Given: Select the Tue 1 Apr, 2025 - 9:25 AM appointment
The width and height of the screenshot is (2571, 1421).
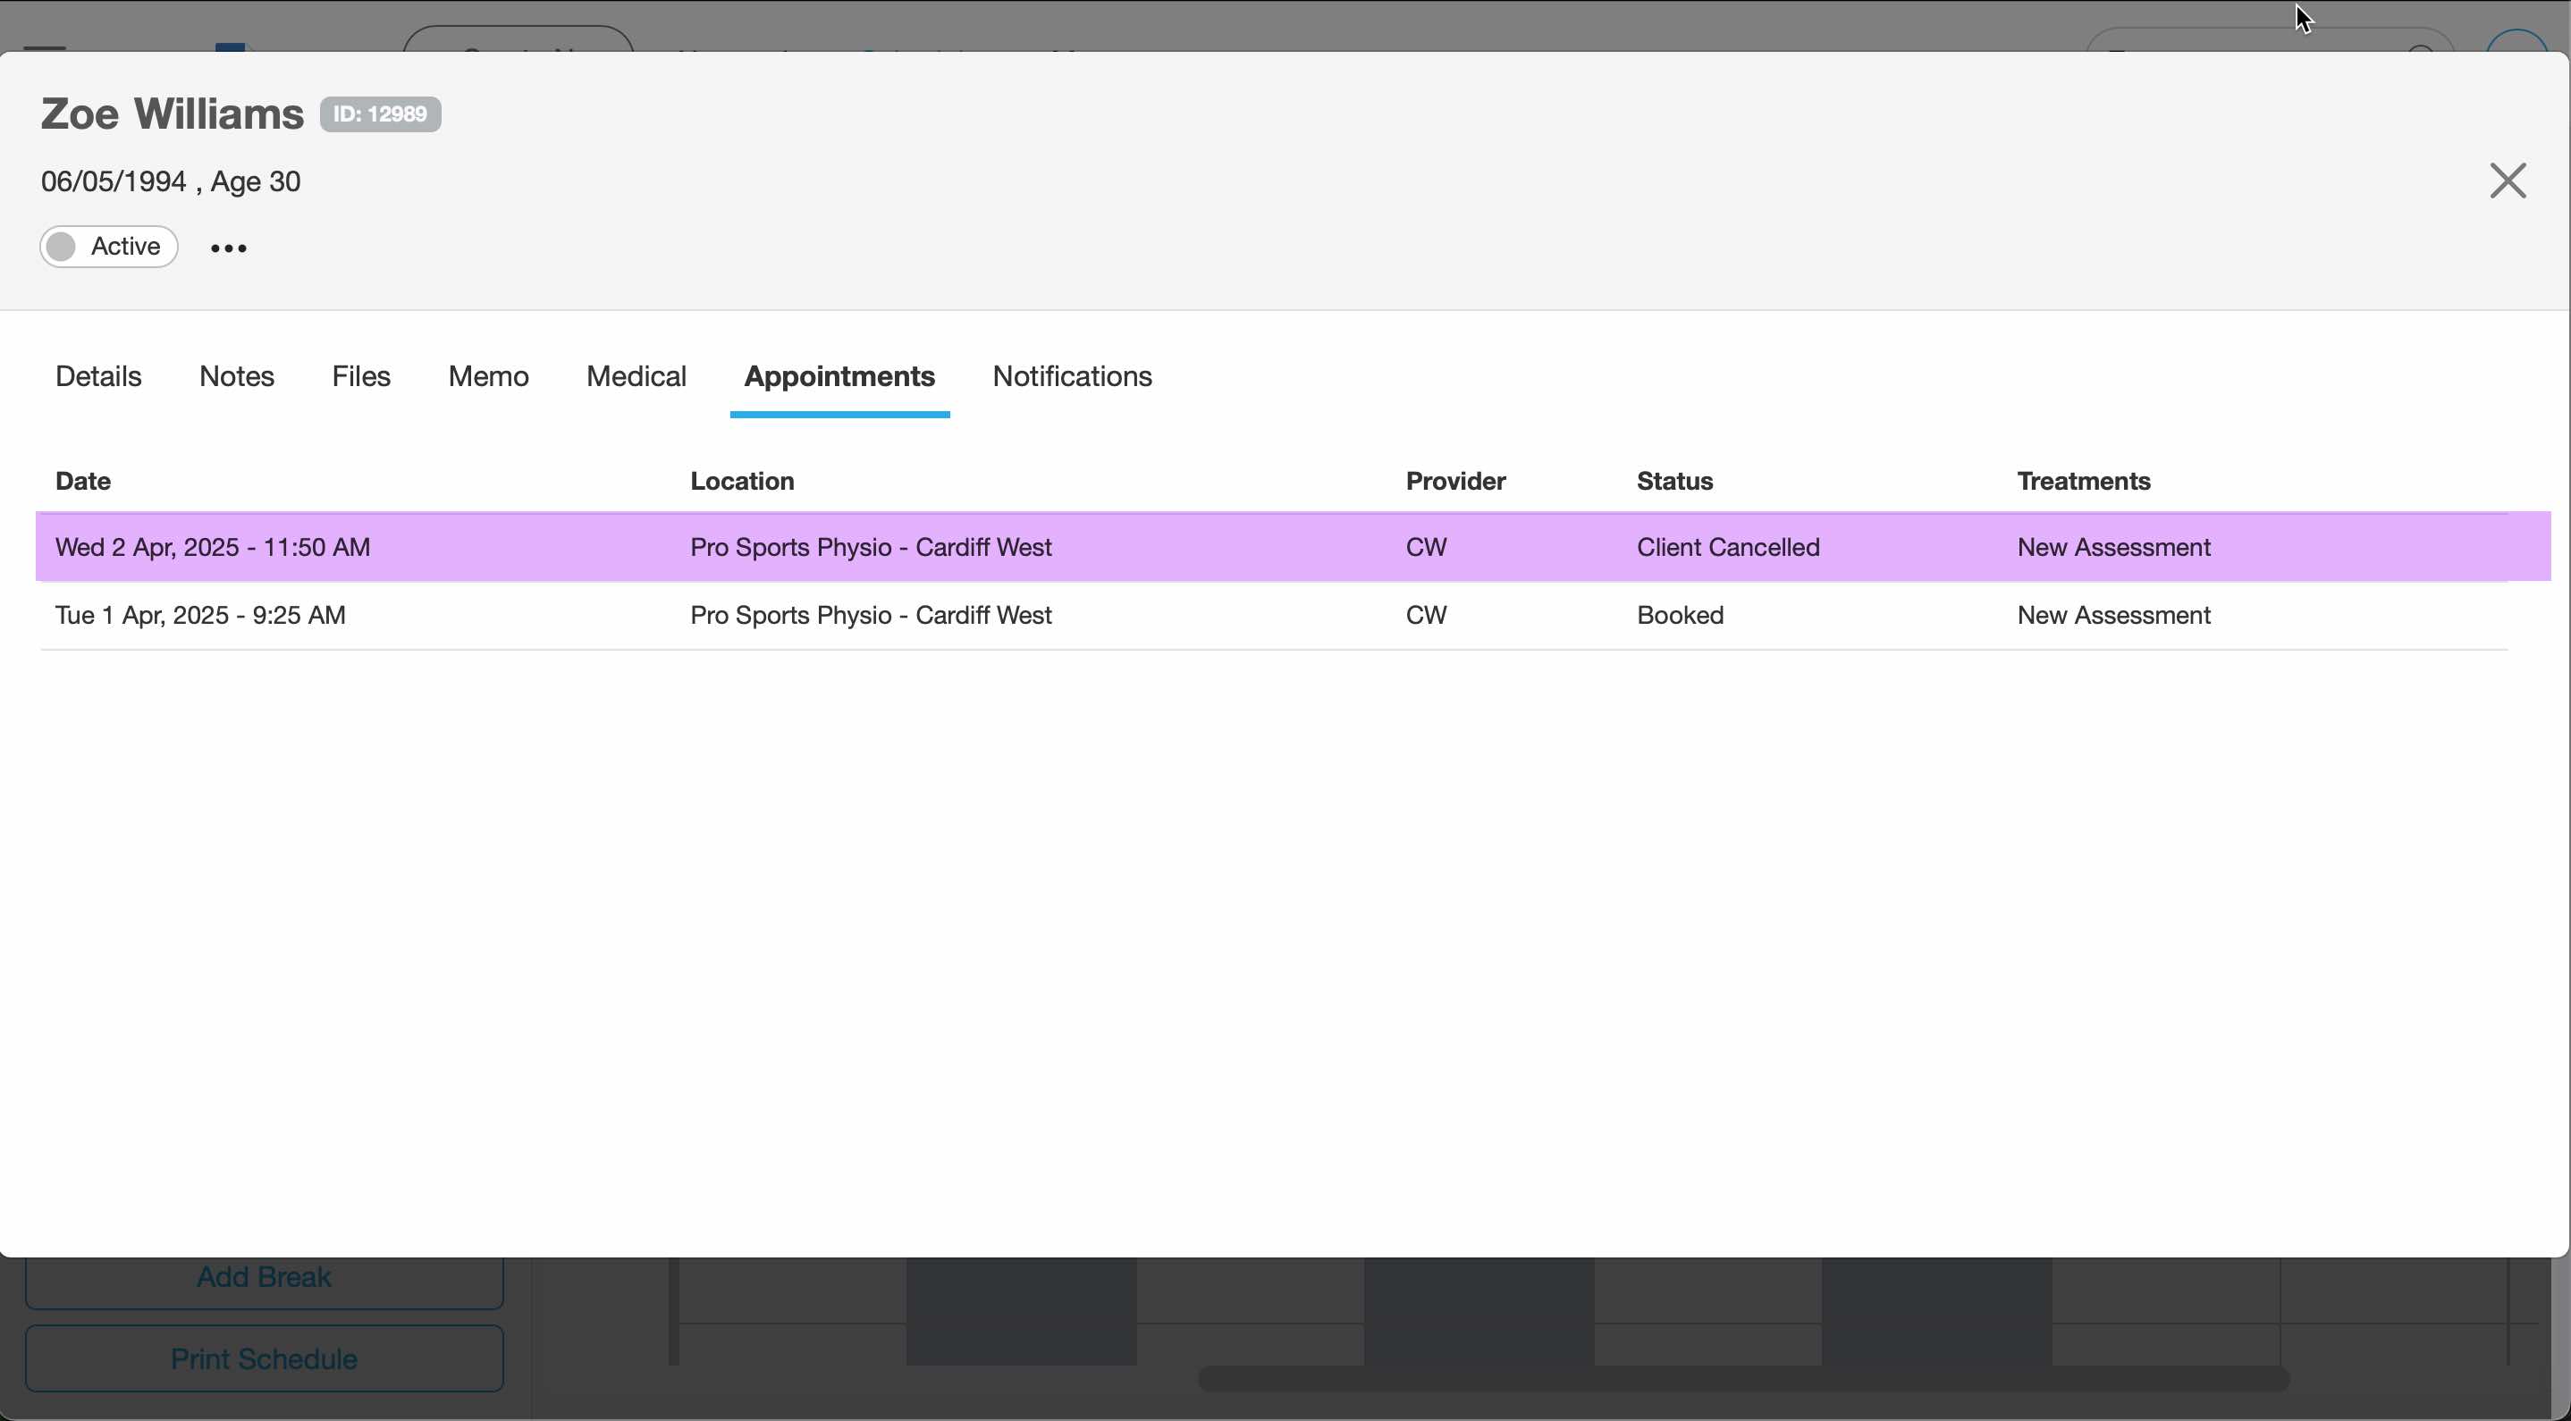Looking at the screenshot, I should [x=1272, y=615].
